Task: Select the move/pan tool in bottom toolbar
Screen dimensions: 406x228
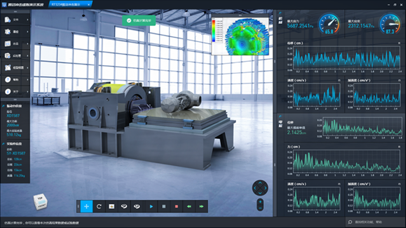Action: pyautogui.click(x=86, y=206)
